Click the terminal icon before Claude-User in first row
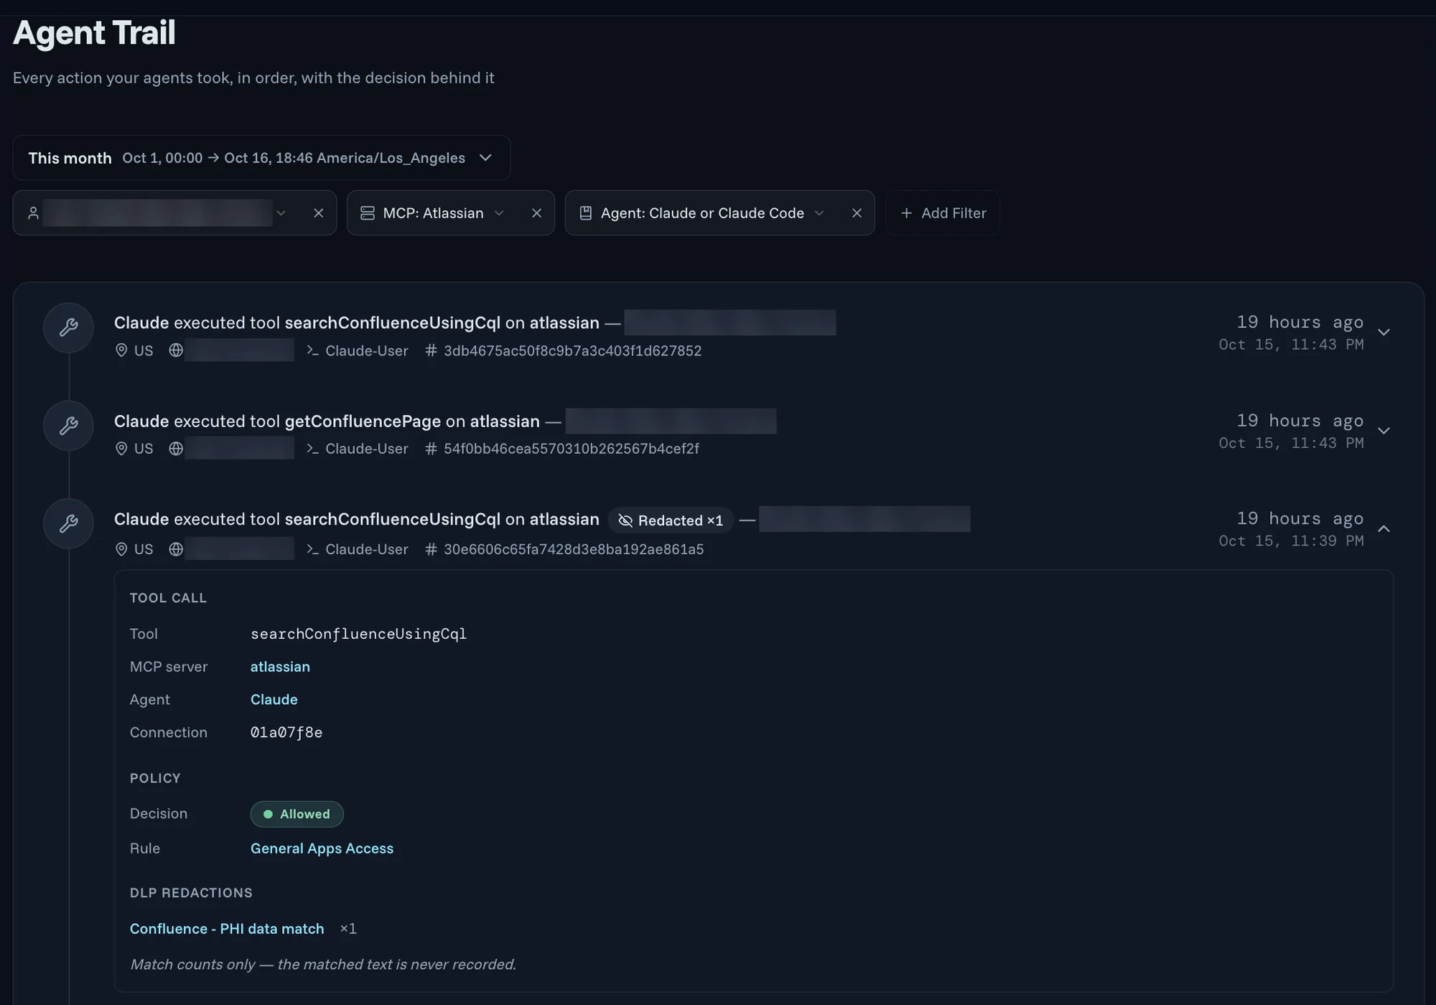This screenshot has width=1436, height=1005. (x=312, y=350)
